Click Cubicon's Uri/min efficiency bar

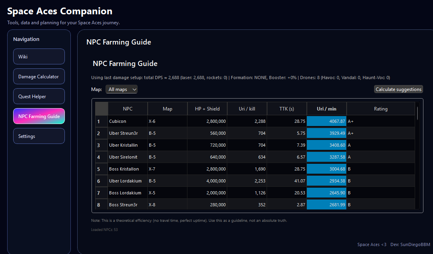pos(326,121)
